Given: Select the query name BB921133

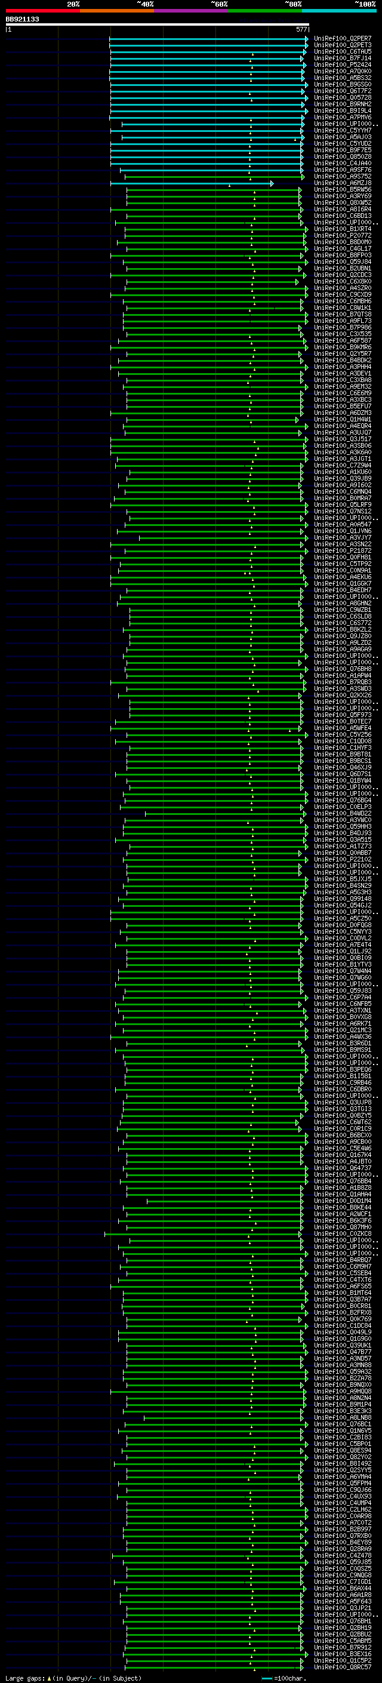Looking at the screenshot, I should coord(22,20).
